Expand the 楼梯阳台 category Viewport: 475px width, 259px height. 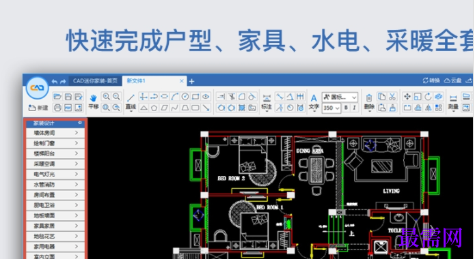(x=55, y=153)
